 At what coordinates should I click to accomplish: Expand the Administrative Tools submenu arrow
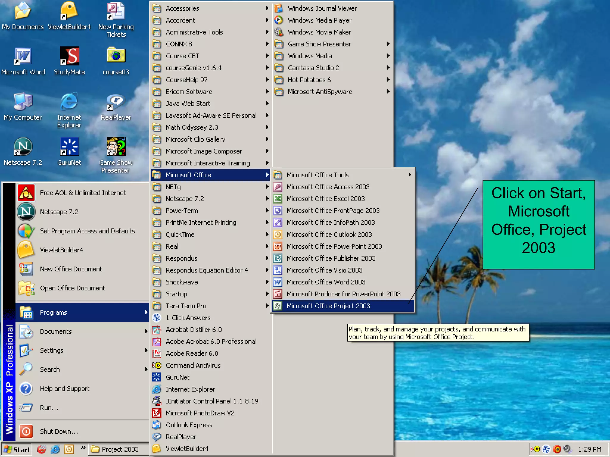[267, 32]
